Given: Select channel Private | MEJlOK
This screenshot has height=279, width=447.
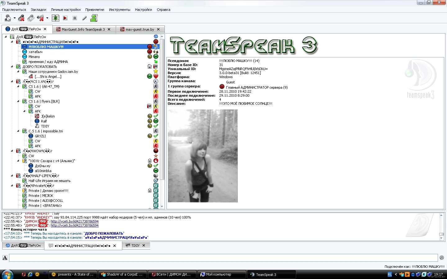Looking at the screenshot, I should 41,196.
